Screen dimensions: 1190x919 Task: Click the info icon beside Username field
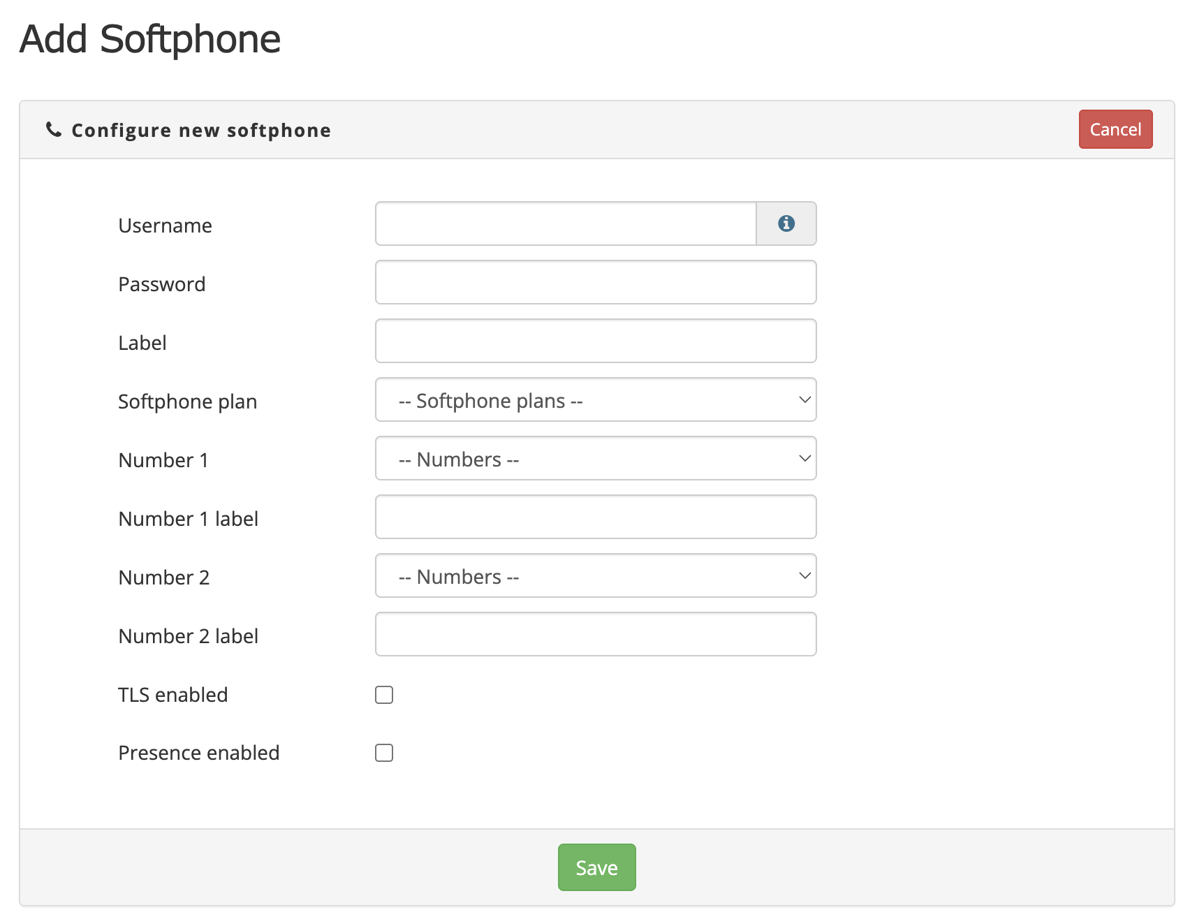point(786,223)
